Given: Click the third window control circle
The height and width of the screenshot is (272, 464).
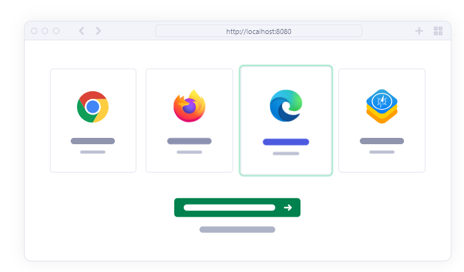Looking at the screenshot, I should pyautogui.click(x=56, y=31).
